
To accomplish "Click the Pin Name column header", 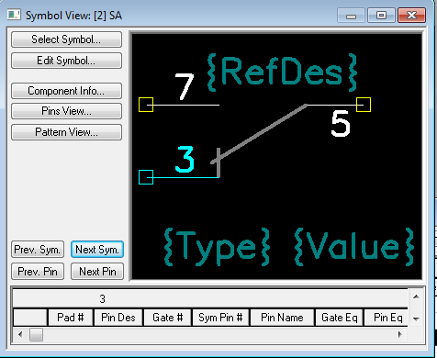I will click(282, 318).
